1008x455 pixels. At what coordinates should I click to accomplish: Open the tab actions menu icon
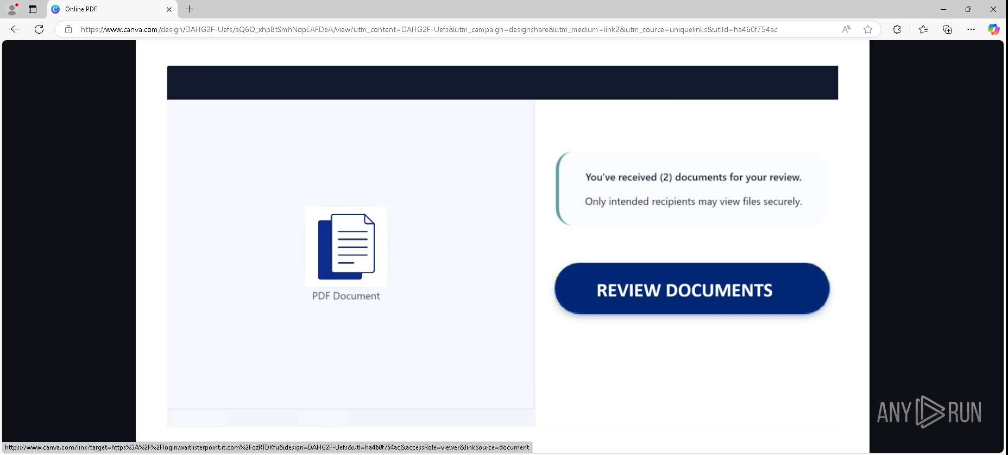33,9
